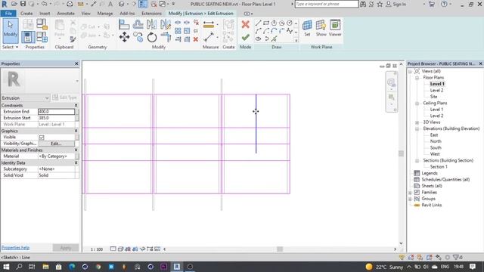Select Section 1 in Project Browser
This screenshot has height=272, width=484.
click(x=439, y=167)
